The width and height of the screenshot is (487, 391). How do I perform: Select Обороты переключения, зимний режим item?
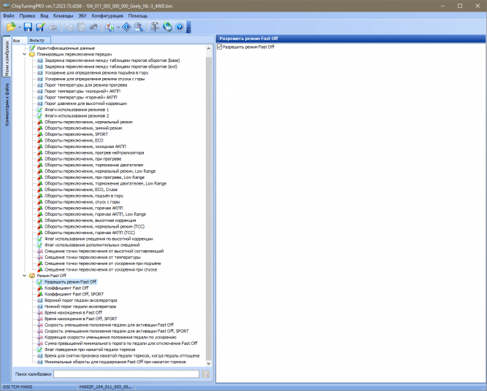pos(83,128)
